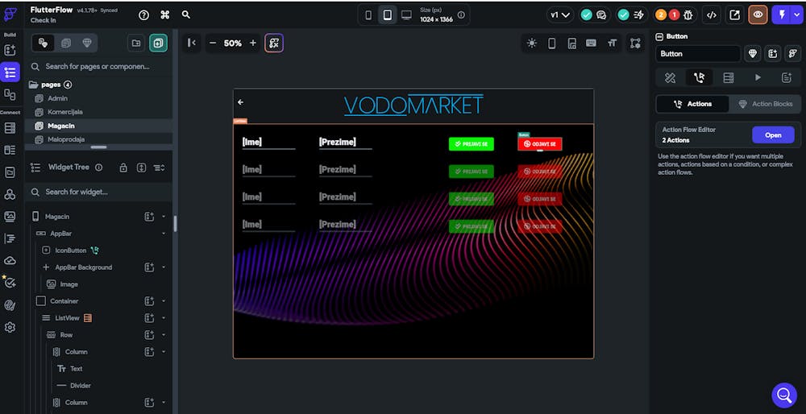Open the Action Flow Editor

point(773,135)
